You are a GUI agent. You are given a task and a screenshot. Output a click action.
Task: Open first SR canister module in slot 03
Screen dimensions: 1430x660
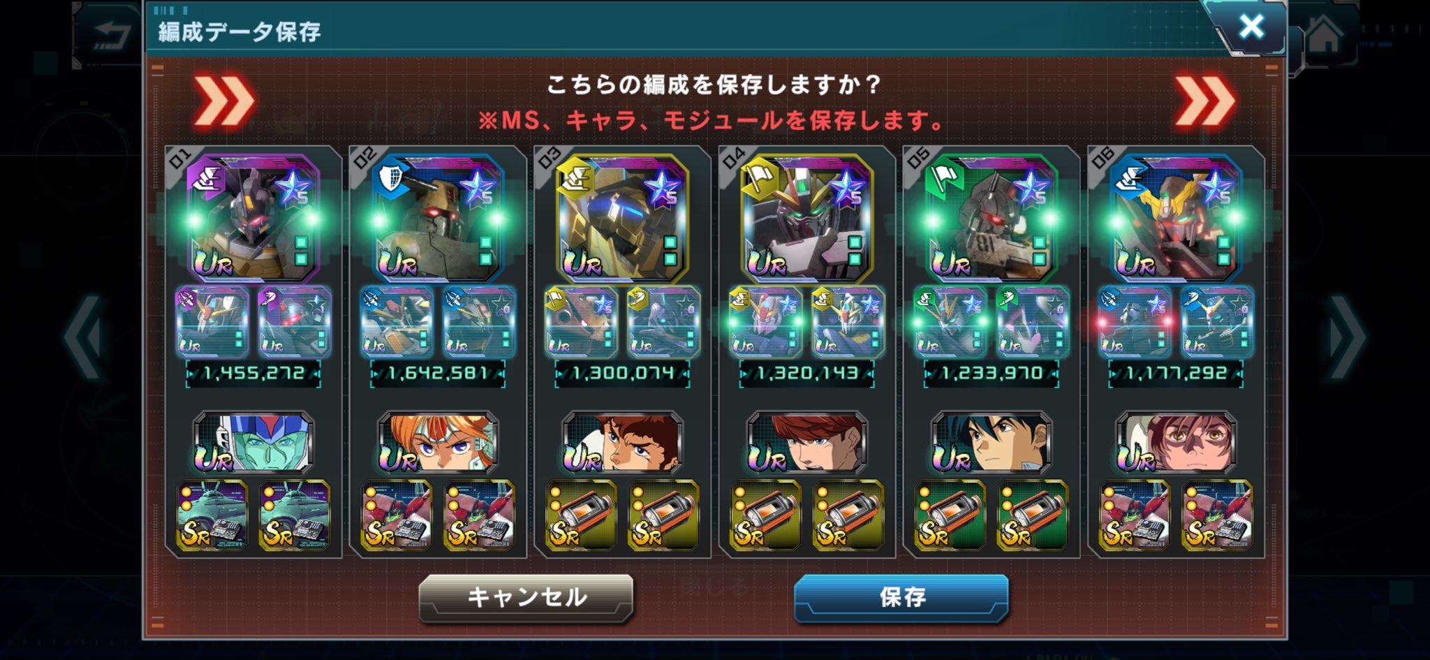tap(581, 515)
